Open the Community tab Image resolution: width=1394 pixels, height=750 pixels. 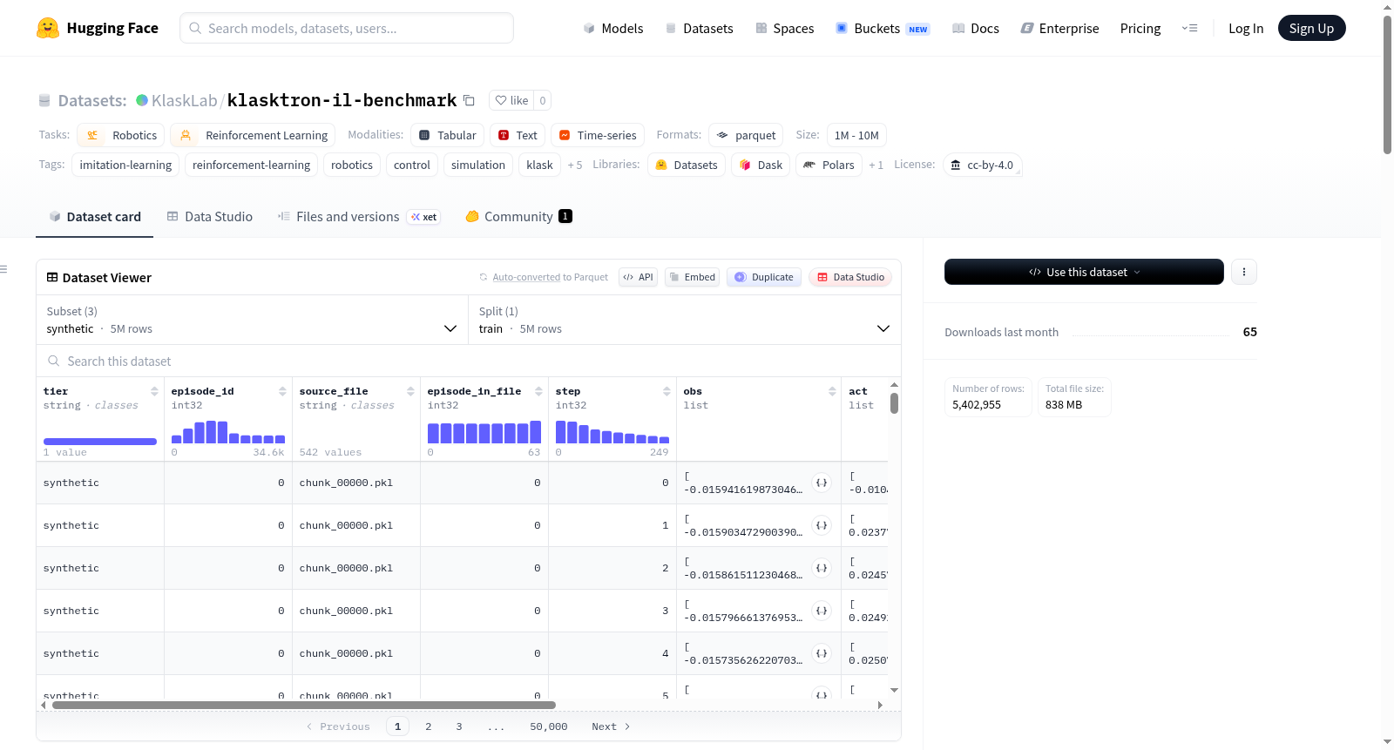point(519,217)
